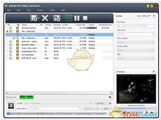Screen dimensions: 161x120
Task: Click film icon of Hurricane Katrina row
Action: 18,28
